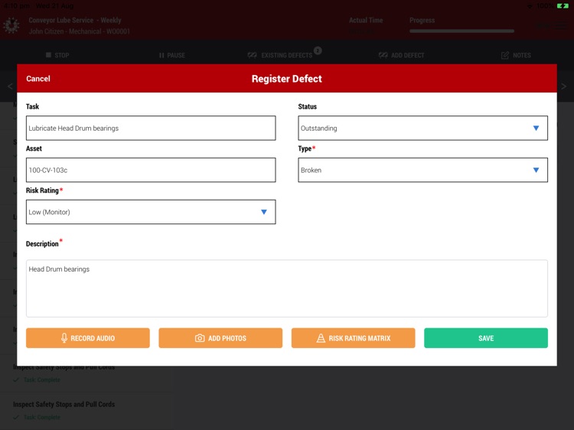Click the 'Register Defect' dialog title
The width and height of the screenshot is (574, 430).
point(287,79)
